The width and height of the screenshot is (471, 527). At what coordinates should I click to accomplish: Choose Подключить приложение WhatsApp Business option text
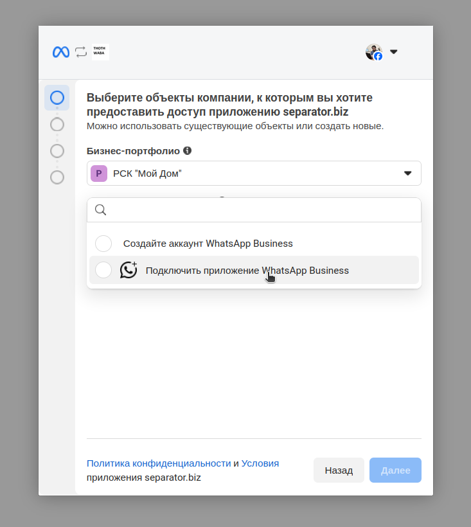247,271
